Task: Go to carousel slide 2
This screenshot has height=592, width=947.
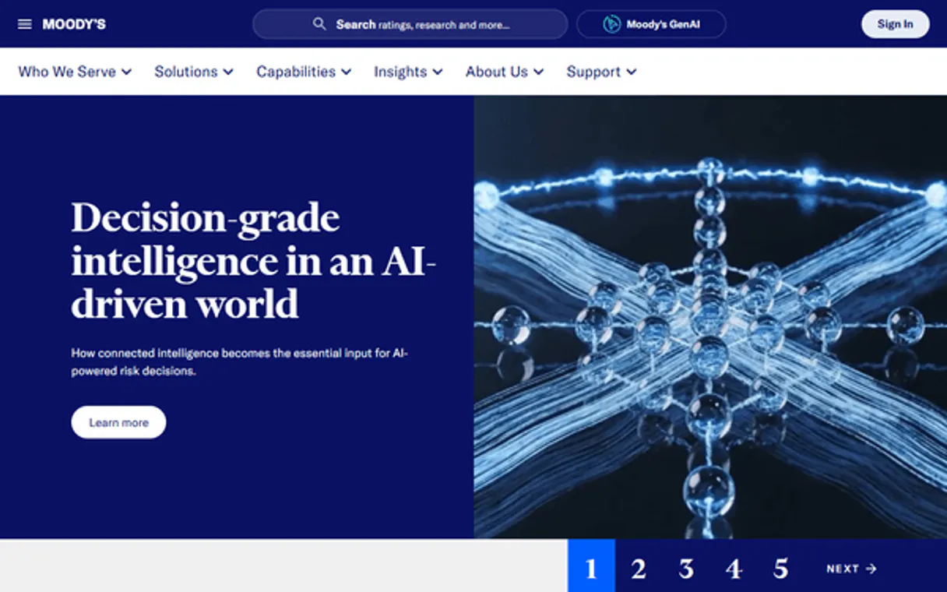Action: tap(639, 568)
